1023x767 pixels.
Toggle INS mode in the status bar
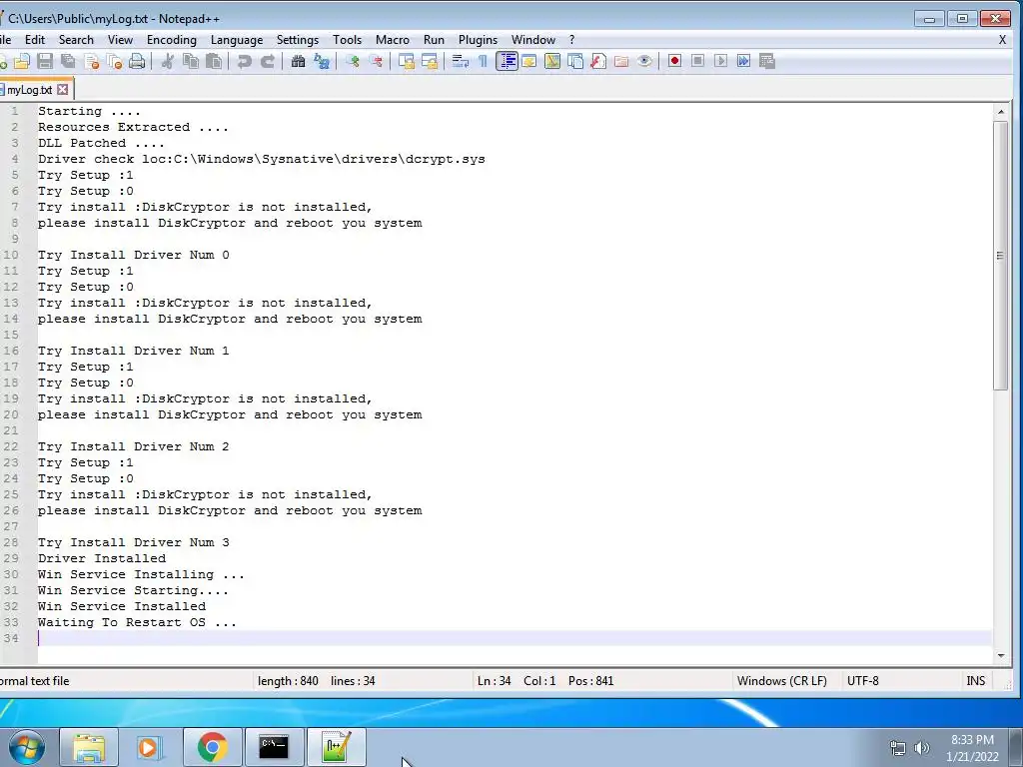976,681
